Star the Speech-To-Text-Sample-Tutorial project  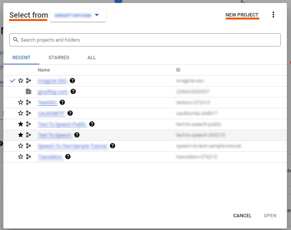click(x=21, y=146)
